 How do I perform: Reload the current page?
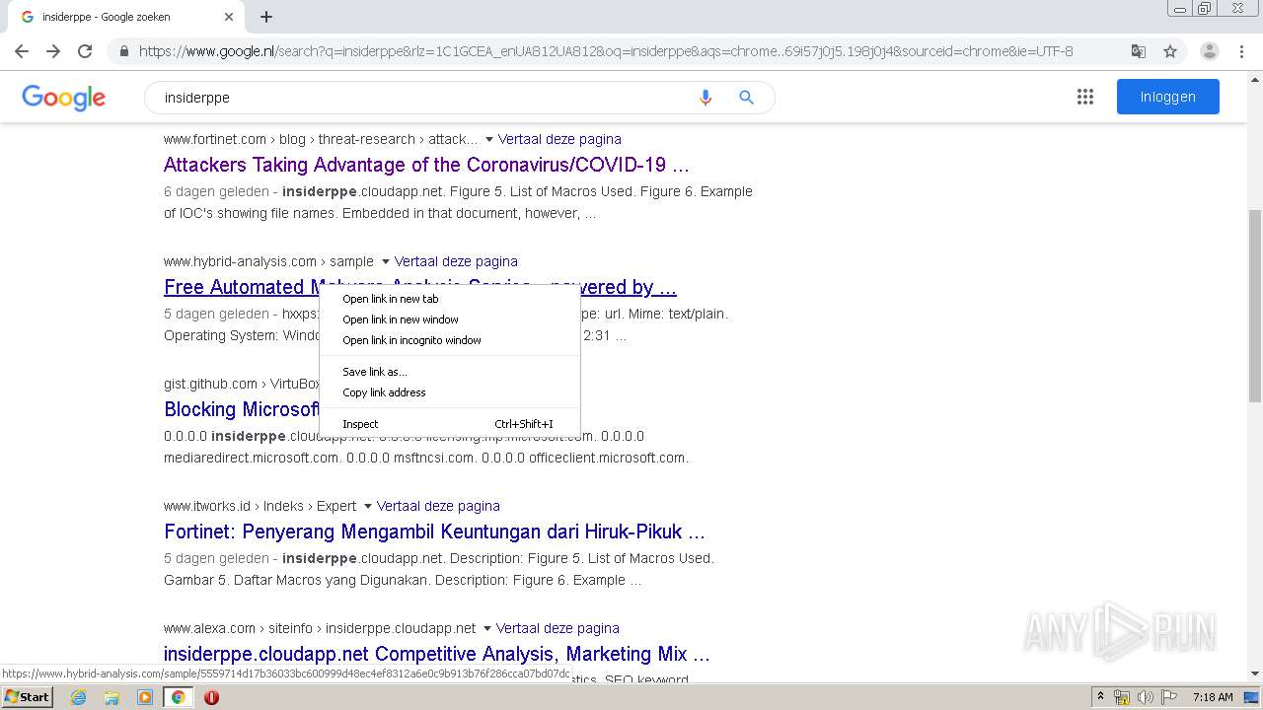coord(85,51)
